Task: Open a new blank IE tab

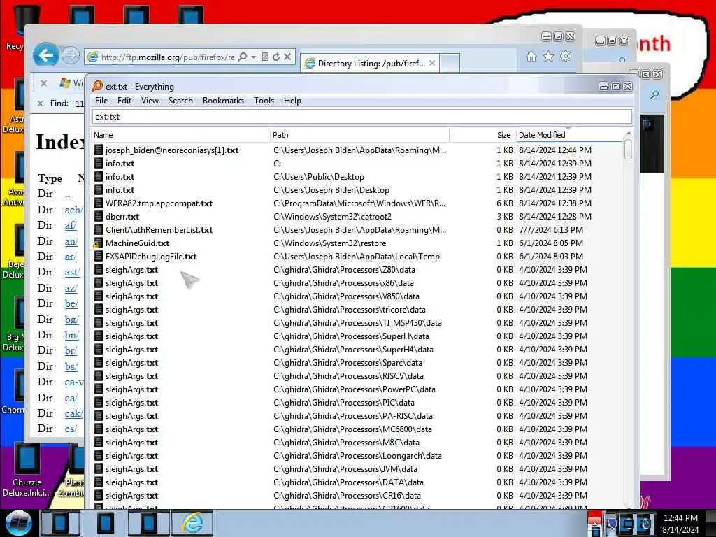Action: pyautogui.click(x=450, y=63)
